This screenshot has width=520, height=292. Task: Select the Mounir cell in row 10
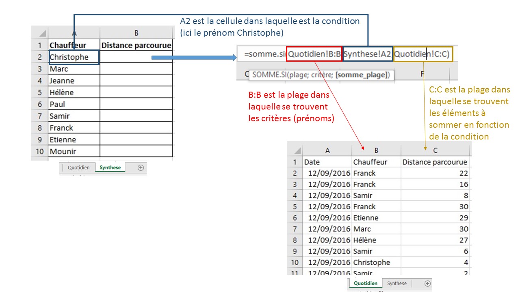point(74,151)
